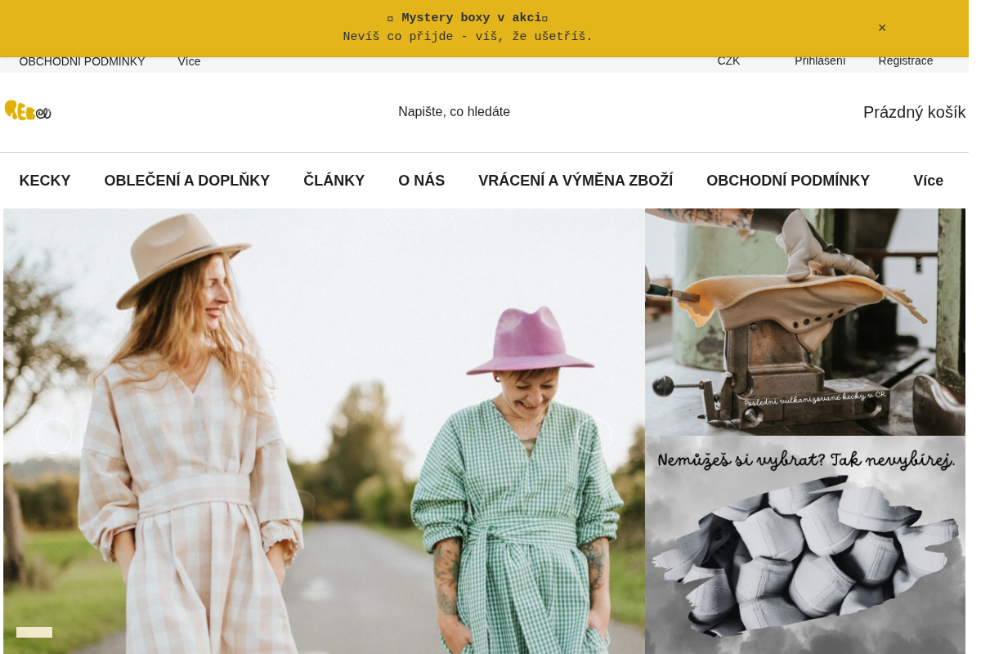Go to the Články section

pos(334,181)
